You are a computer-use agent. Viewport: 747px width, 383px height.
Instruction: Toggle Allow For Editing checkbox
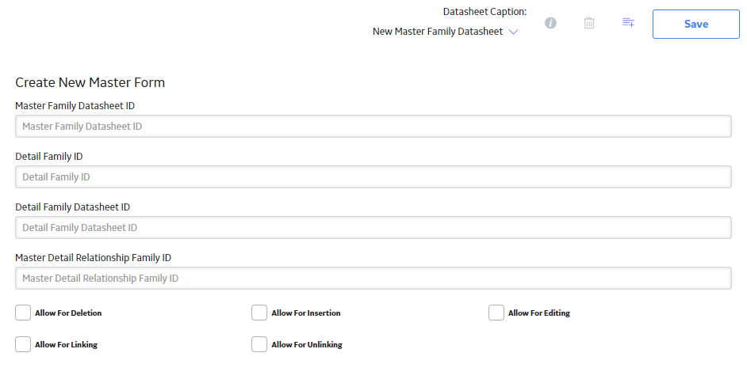[496, 313]
